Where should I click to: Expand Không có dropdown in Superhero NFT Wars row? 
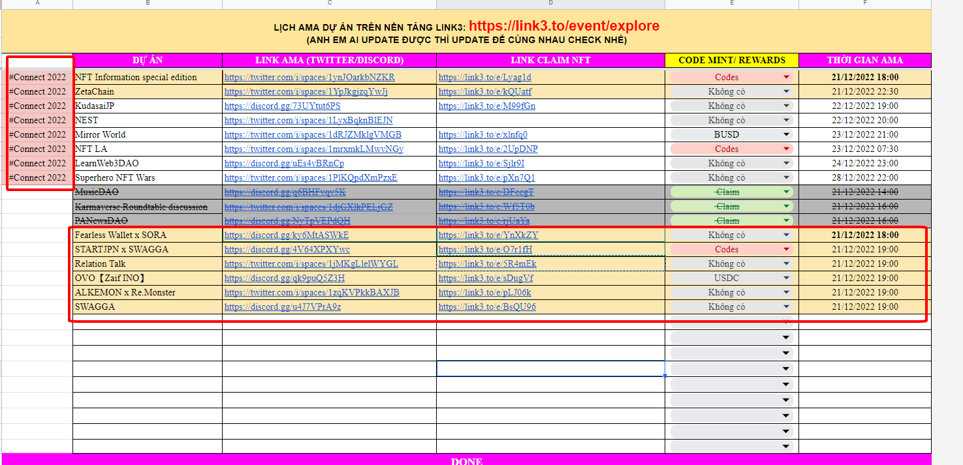pos(786,177)
